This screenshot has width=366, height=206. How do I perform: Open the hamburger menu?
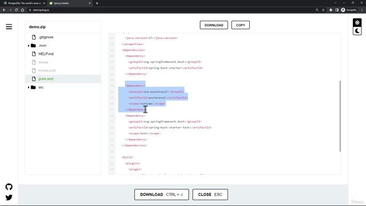pyautogui.click(x=9, y=27)
